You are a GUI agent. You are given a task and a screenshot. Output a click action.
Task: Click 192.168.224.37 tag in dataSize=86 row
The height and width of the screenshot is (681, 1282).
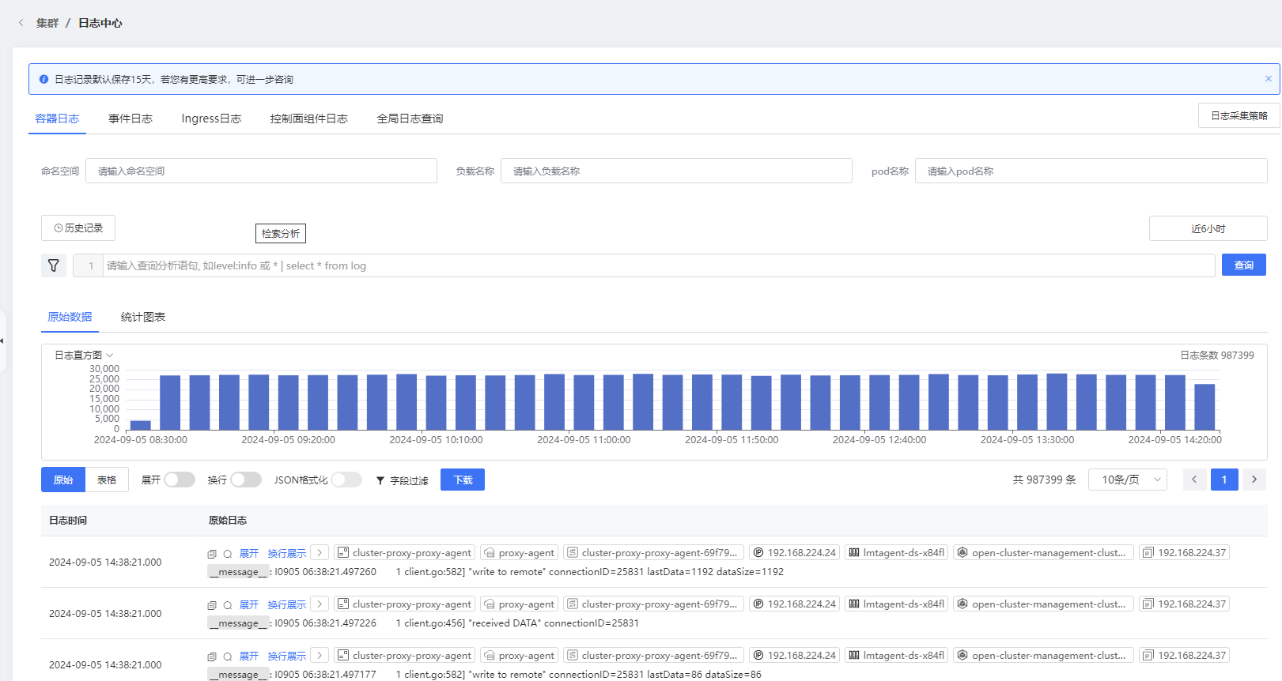coord(1184,656)
